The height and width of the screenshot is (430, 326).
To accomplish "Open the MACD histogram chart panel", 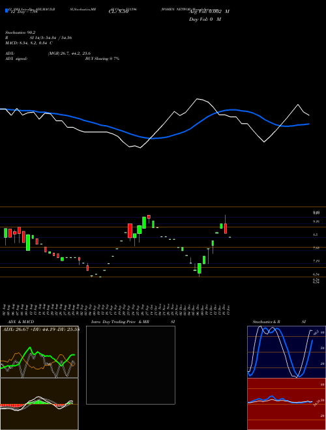I will coord(39,404).
